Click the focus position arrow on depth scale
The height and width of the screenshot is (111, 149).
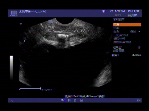24,41
